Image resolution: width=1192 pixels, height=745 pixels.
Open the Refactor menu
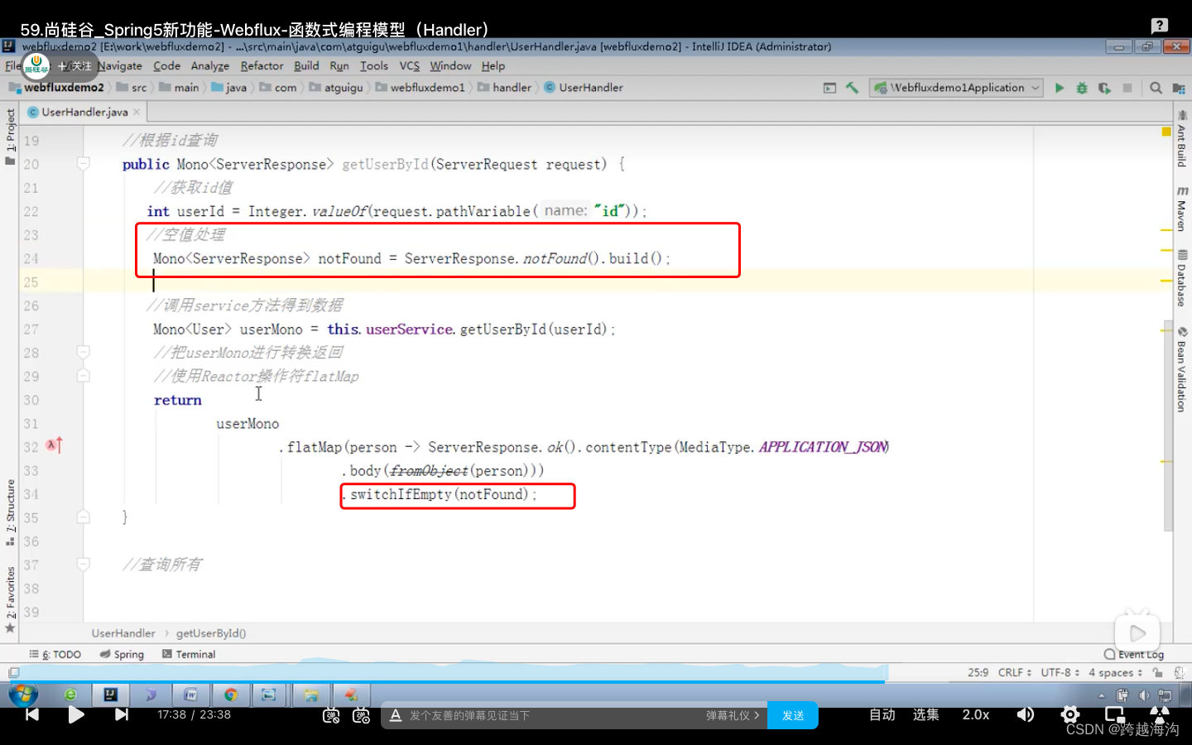(x=262, y=66)
